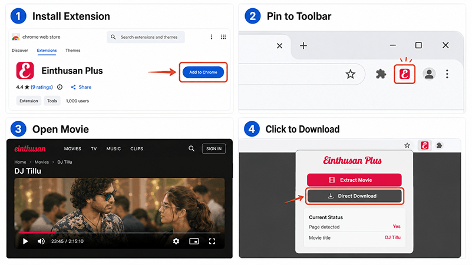Click the ratings info icon
Image resolution: width=472 pixels, height=265 pixels.
(x=60, y=87)
